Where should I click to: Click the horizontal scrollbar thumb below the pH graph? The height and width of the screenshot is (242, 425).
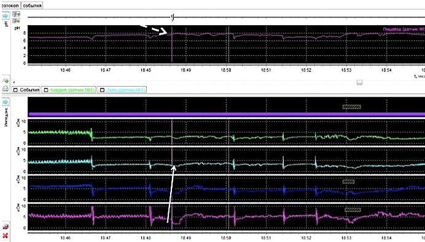[x=360, y=82]
